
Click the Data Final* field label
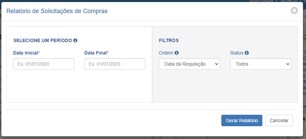(96, 53)
